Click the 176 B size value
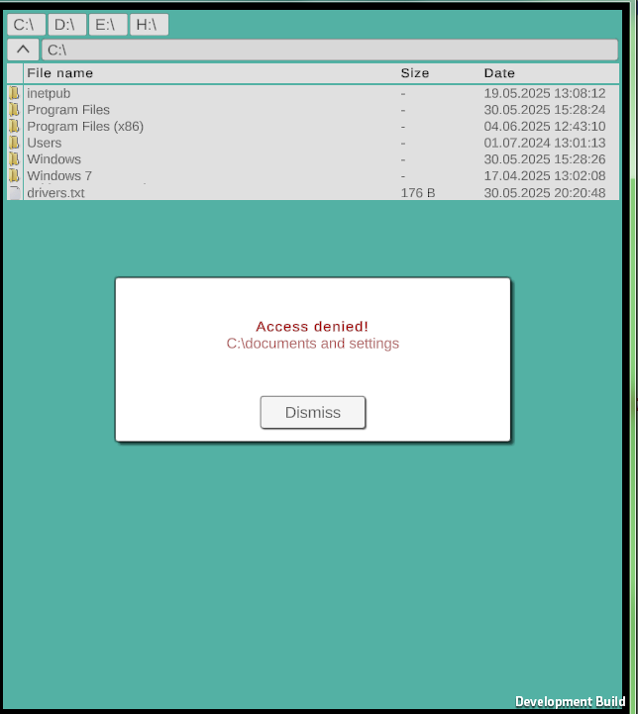This screenshot has height=714, width=638. point(418,193)
